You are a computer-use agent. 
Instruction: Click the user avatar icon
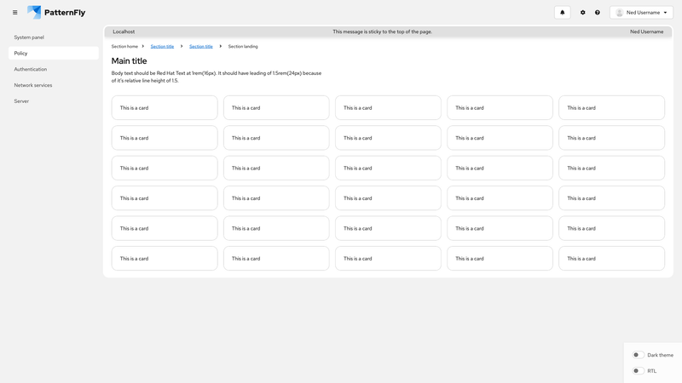click(620, 13)
